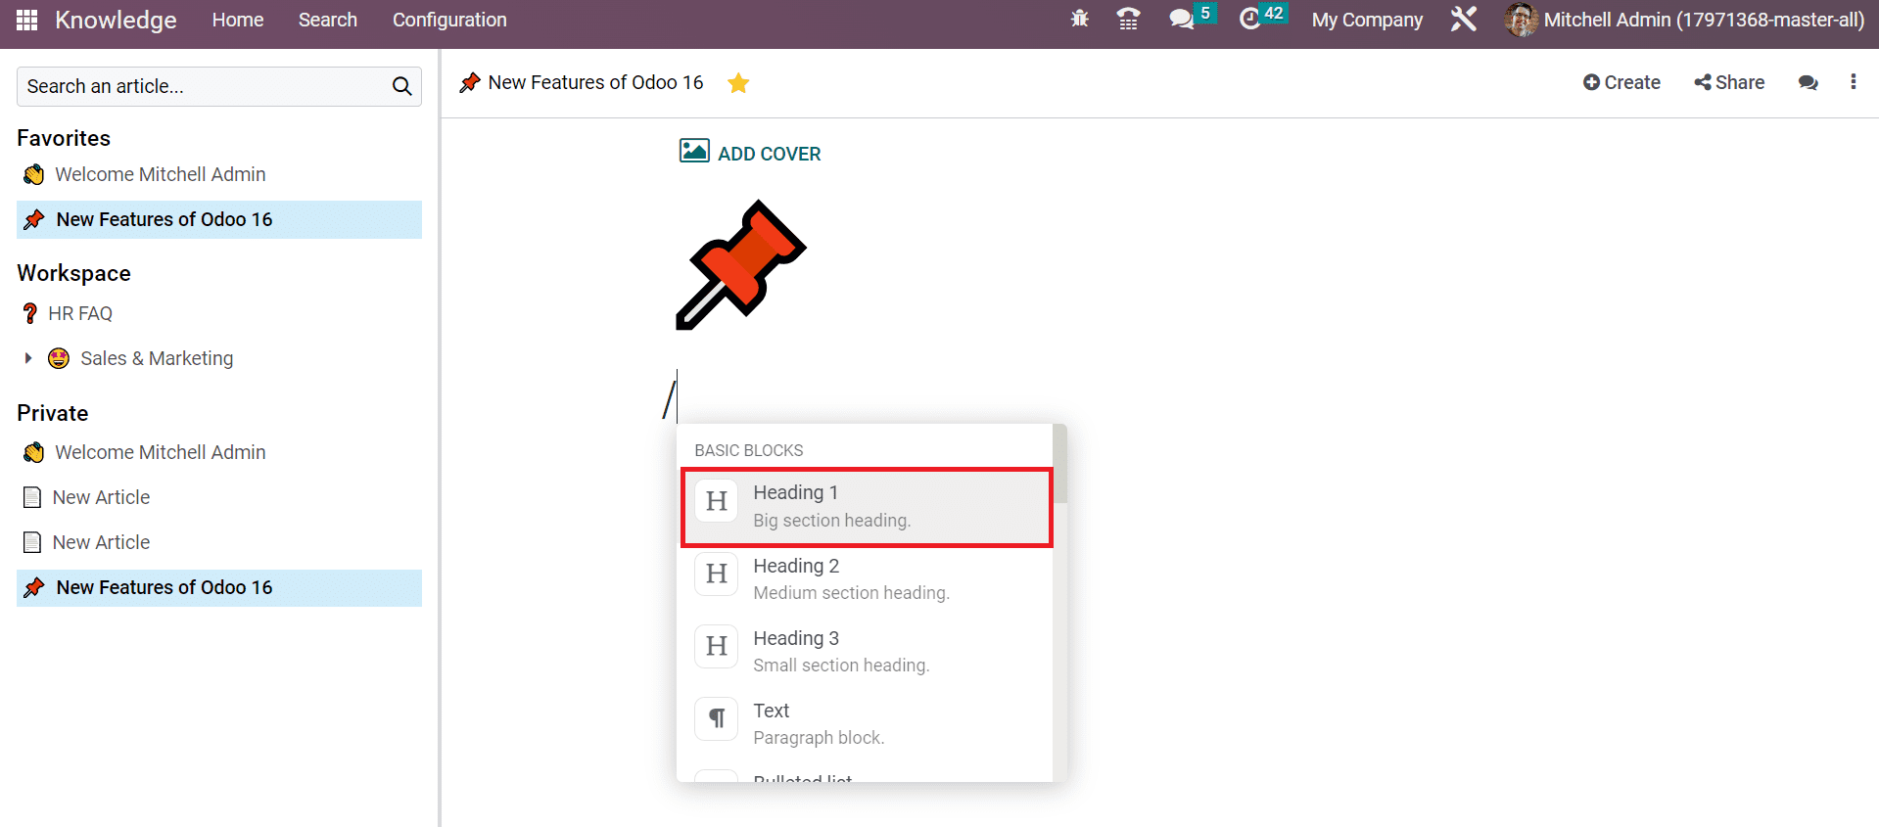This screenshot has width=1879, height=827.
Task: Click the Share button
Action: (1729, 83)
